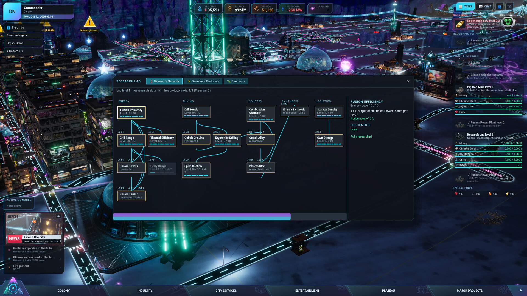Click the Pig Iron Mine level 3 icon
The image size is (527, 296).
(x=460, y=89)
